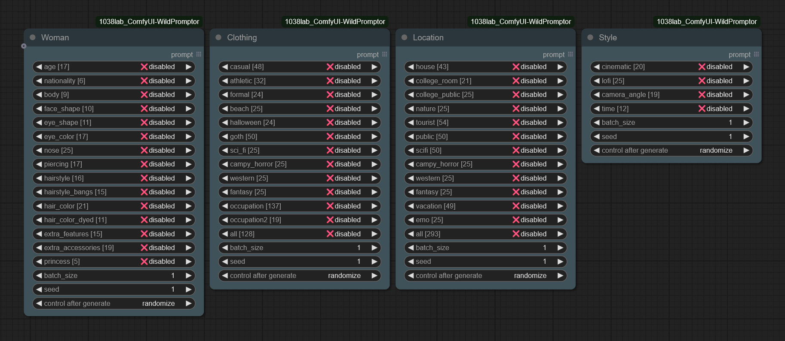
Task: Collapse the Woman node using its gray dot
Action: 33,37
